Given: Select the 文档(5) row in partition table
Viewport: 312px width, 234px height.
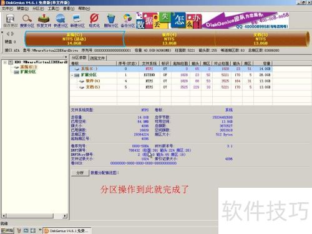Looking at the screenshot, I should pos(171,87).
